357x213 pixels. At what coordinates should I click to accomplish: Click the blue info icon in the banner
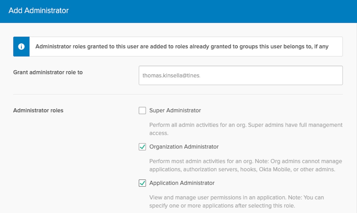[21, 47]
